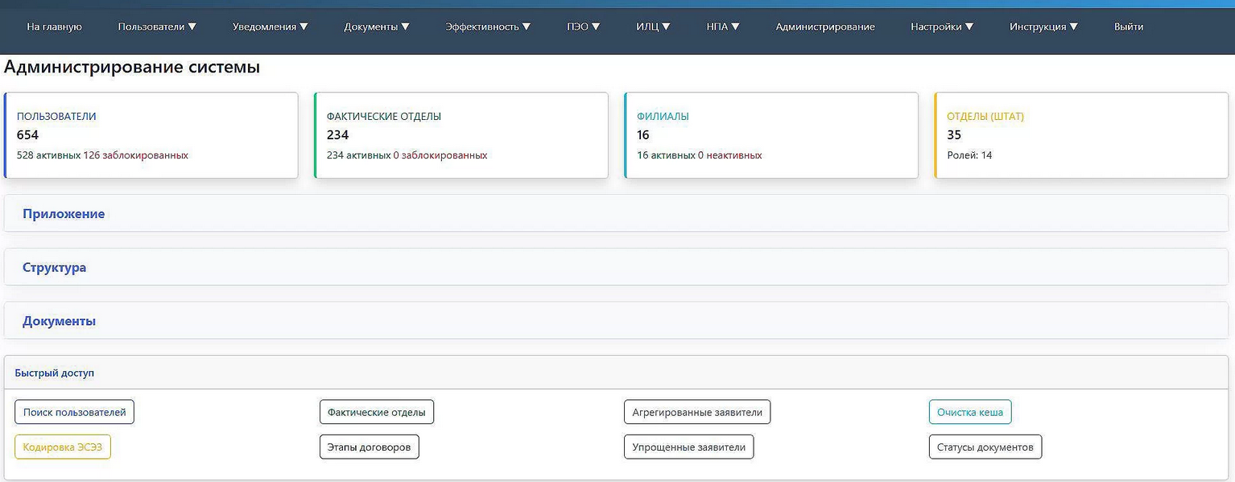Click Агрегированные заявители button
1235x482 pixels.
[x=697, y=412]
